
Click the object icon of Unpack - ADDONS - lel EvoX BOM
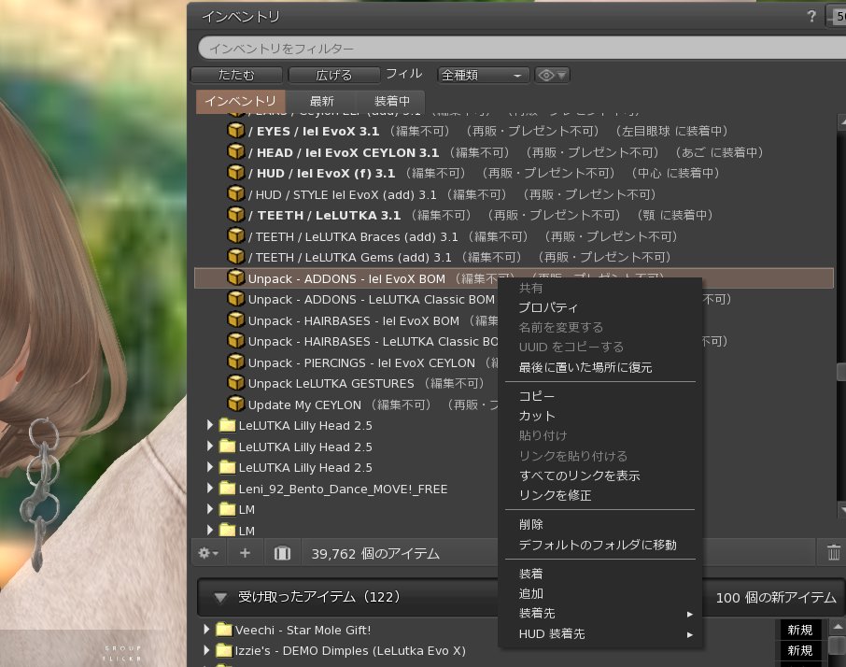click(x=236, y=278)
